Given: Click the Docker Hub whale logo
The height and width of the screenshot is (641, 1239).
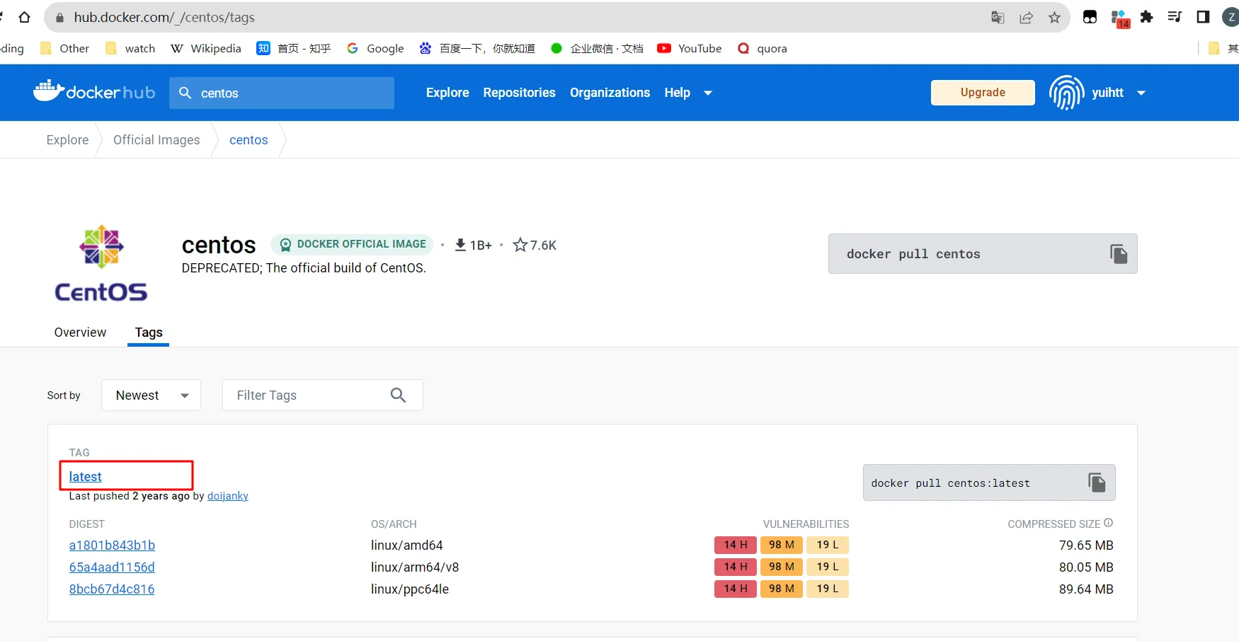Looking at the screenshot, I should pyautogui.click(x=49, y=91).
